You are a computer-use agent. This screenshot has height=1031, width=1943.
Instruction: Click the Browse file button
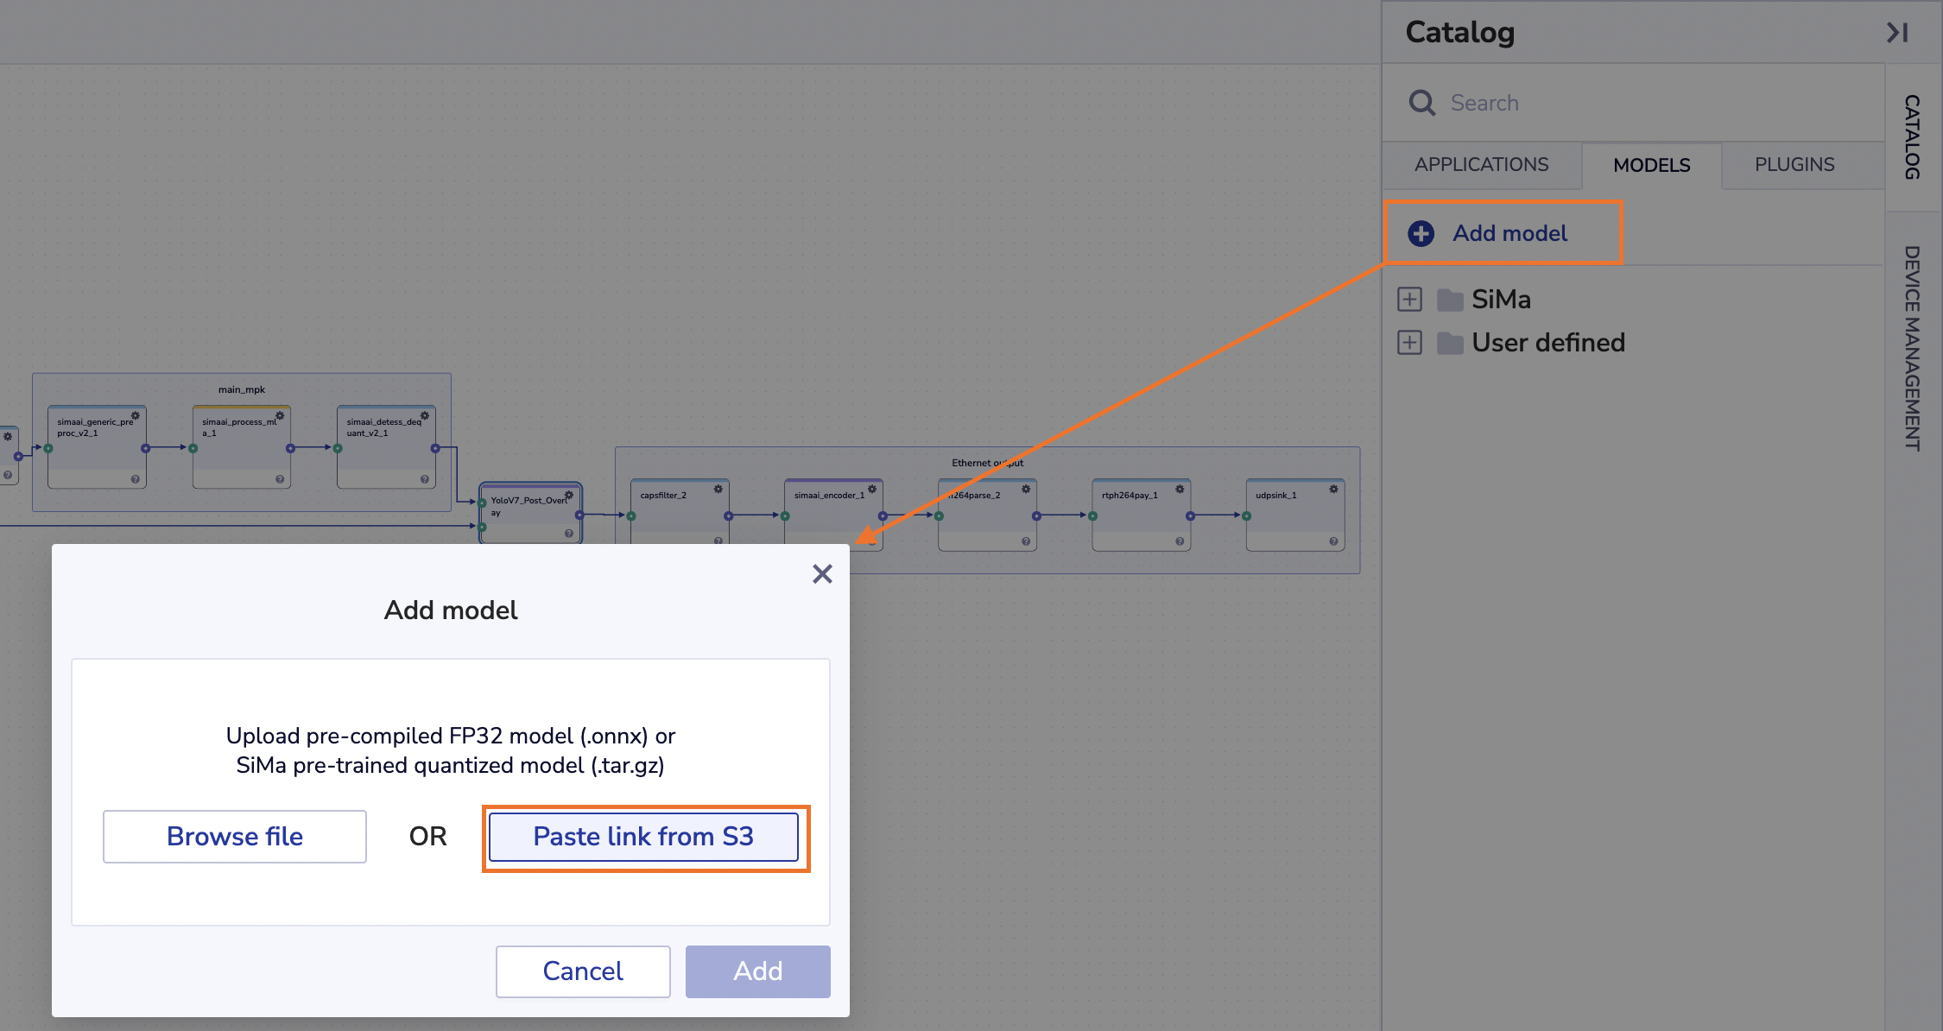point(234,836)
